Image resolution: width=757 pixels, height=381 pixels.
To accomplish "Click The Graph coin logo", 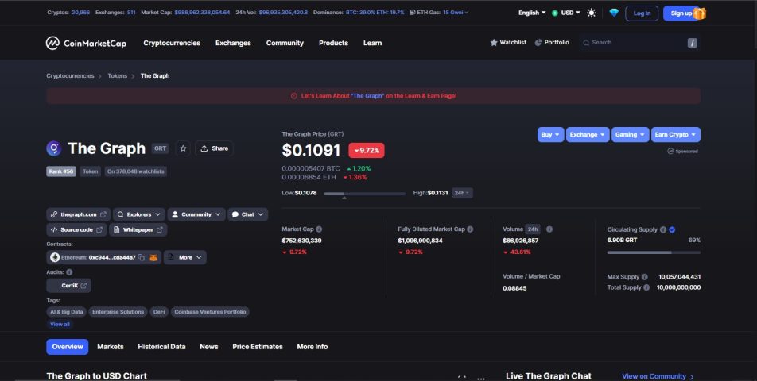I will pos(53,148).
